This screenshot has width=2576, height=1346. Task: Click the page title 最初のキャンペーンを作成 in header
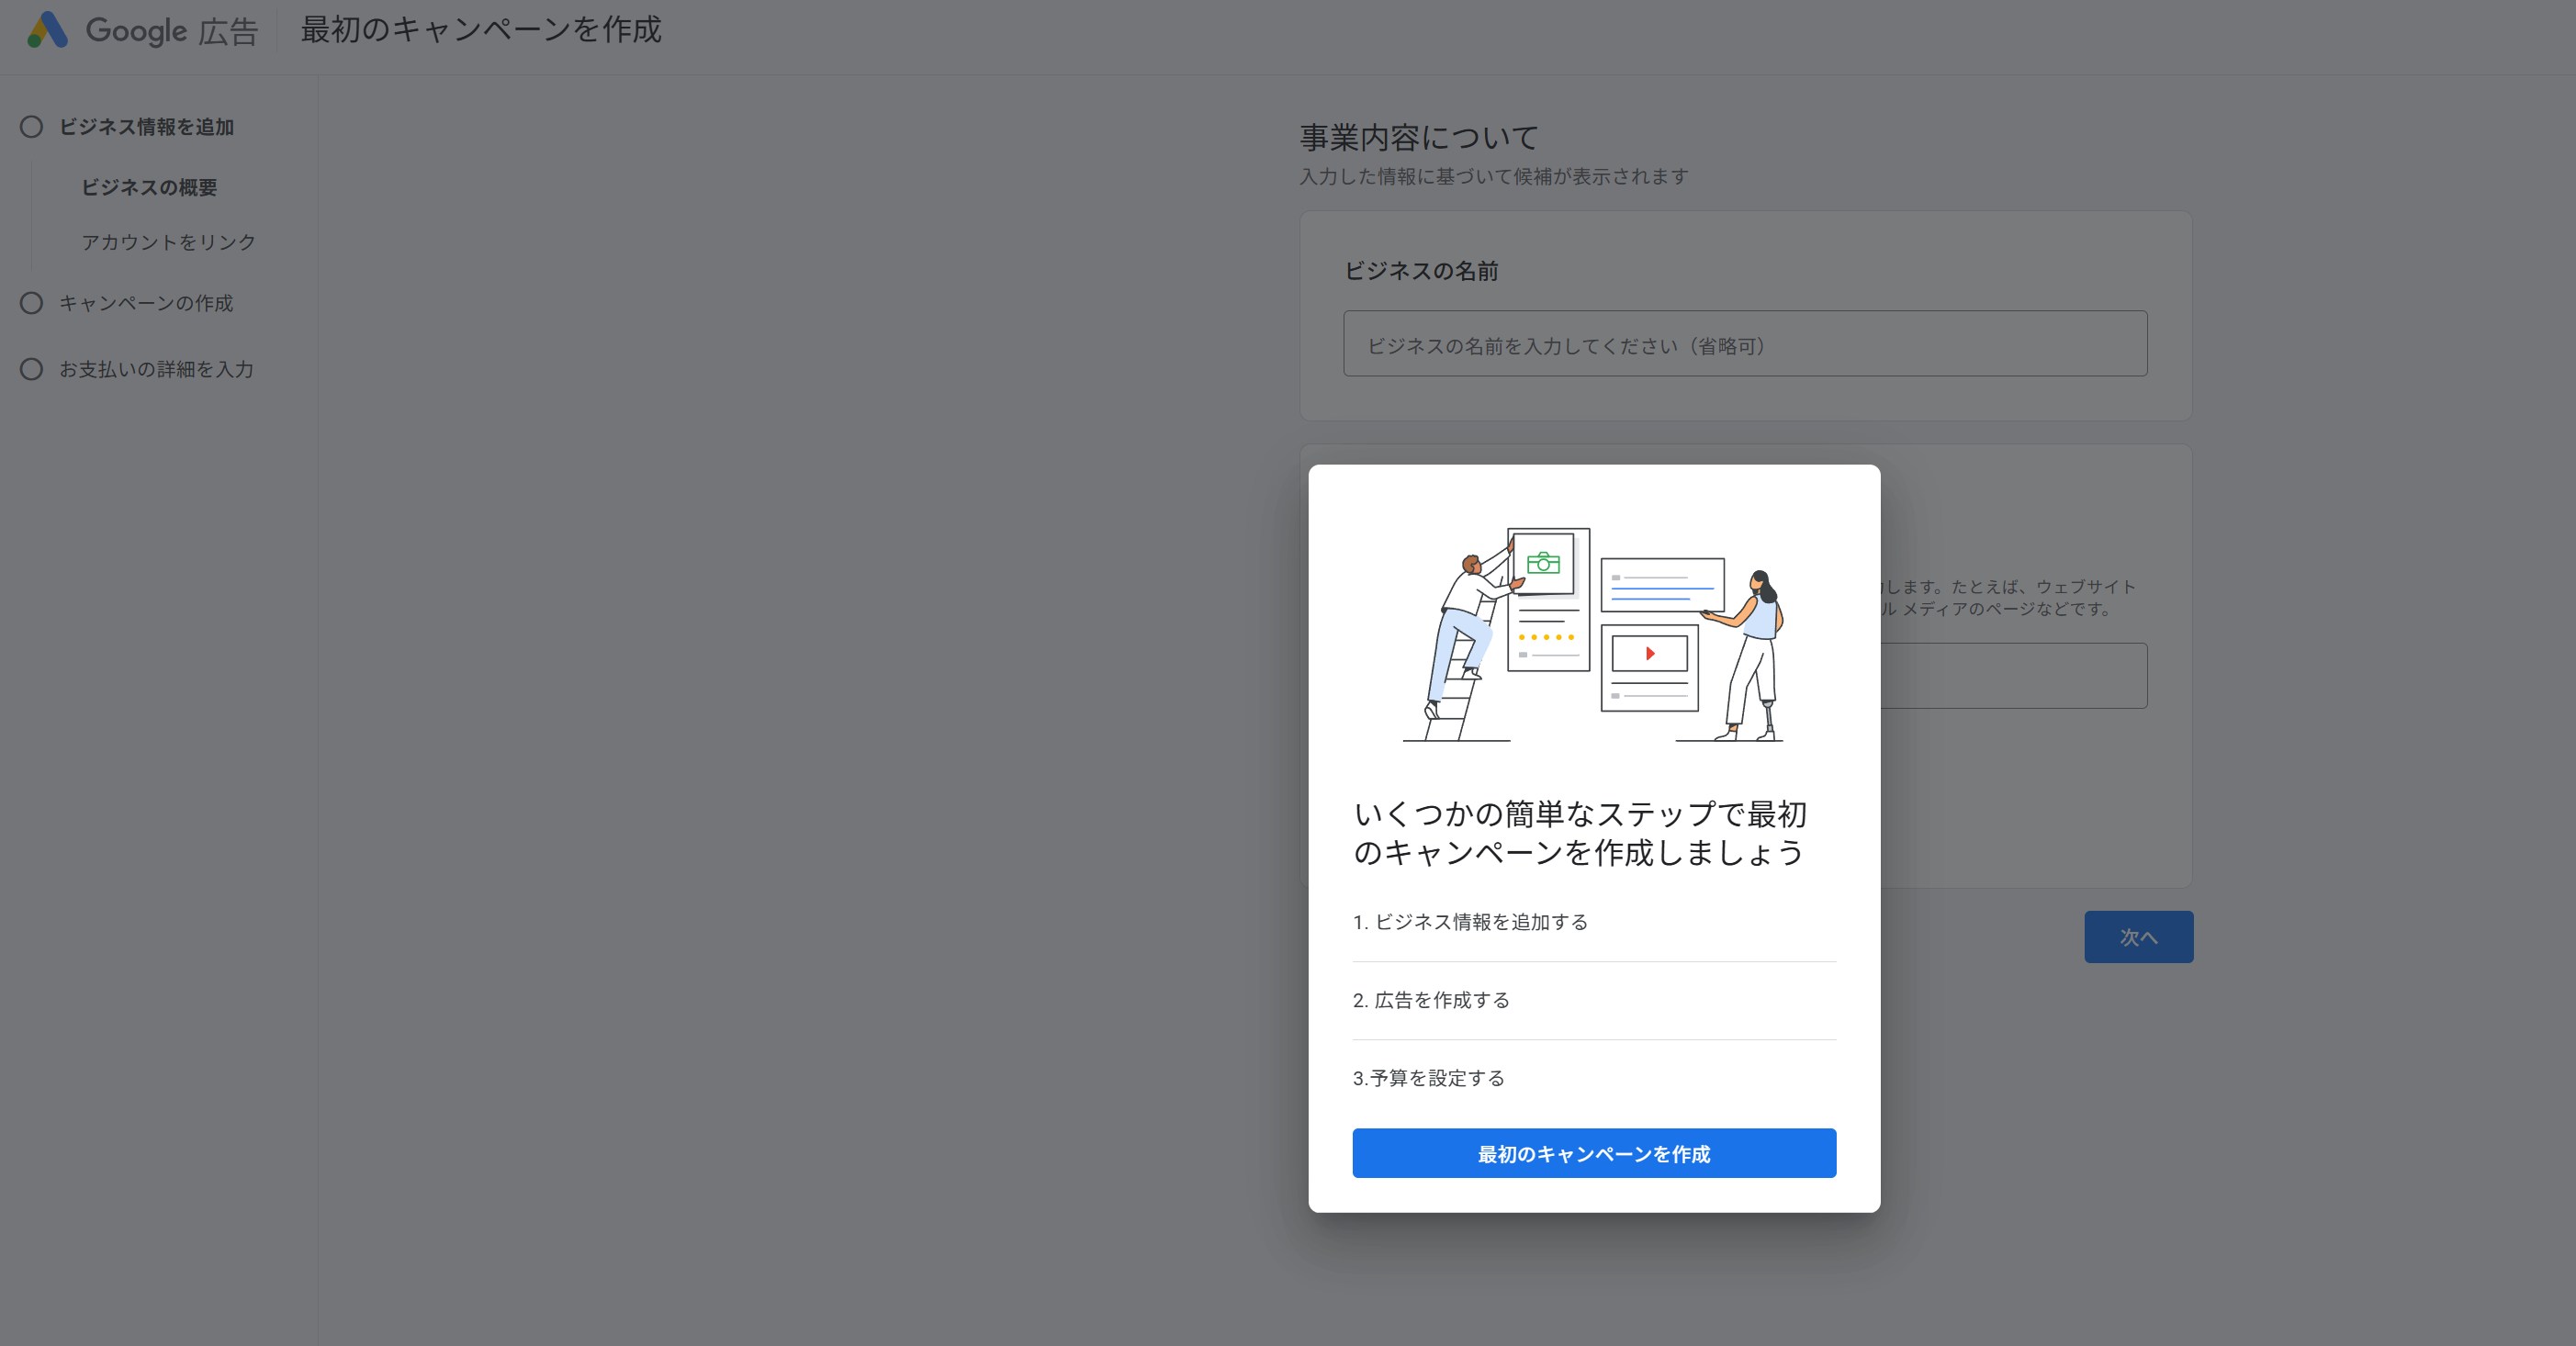tap(481, 29)
